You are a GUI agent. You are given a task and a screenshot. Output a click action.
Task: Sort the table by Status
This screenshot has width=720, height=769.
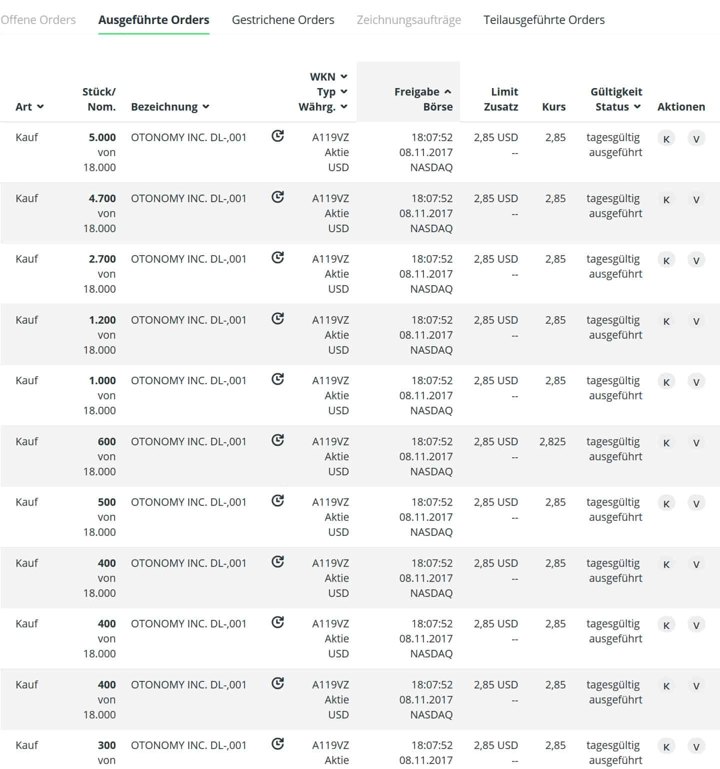pos(618,107)
